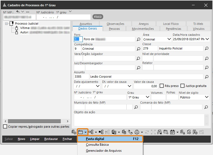Click the phone icon in the bottom toolbar

tap(130, 132)
